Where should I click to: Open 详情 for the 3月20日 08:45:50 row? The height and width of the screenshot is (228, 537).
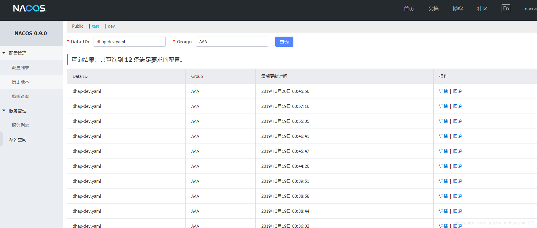pos(443,91)
